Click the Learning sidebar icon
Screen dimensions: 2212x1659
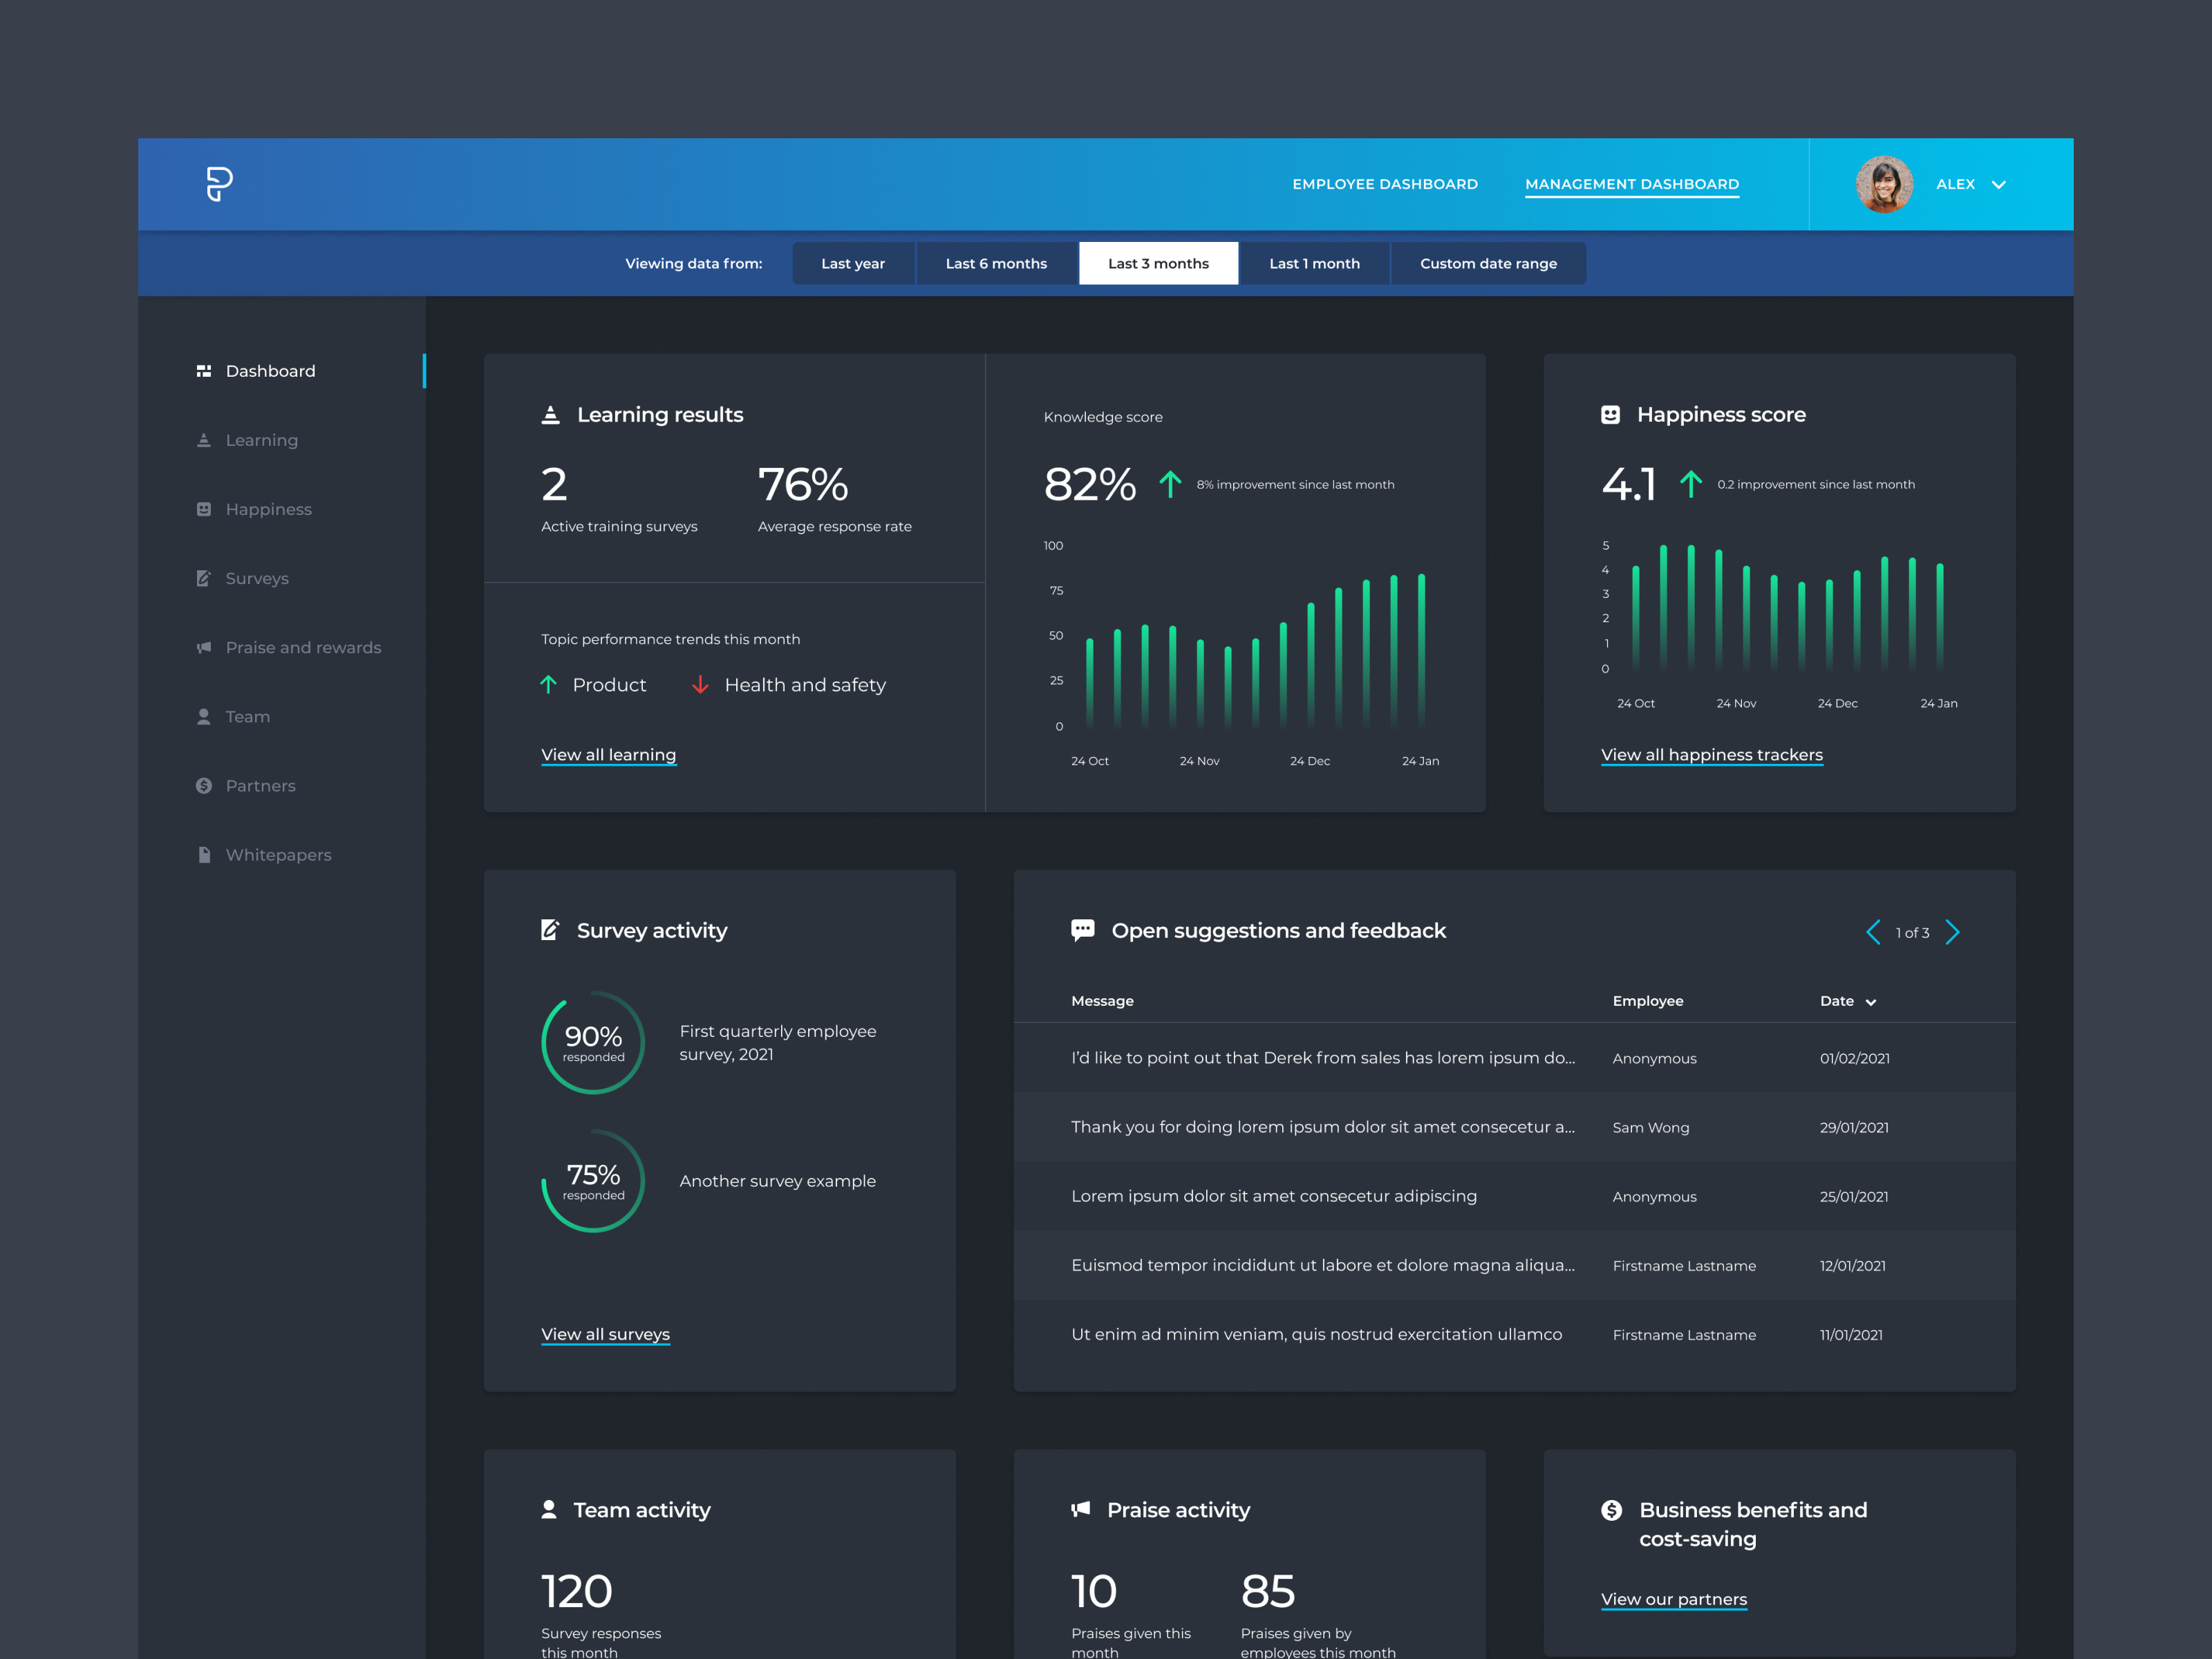click(204, 440)
